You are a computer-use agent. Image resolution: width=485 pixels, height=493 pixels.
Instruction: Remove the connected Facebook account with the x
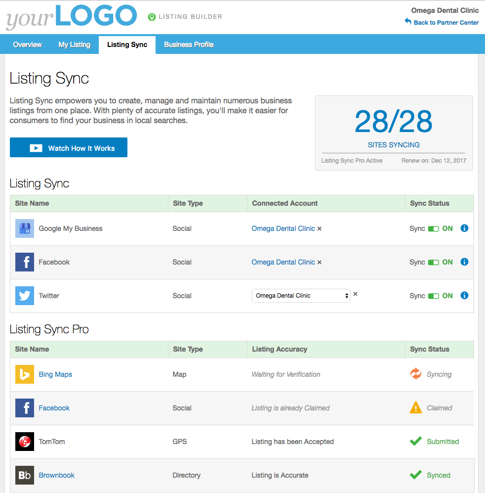tap(320, 262)
